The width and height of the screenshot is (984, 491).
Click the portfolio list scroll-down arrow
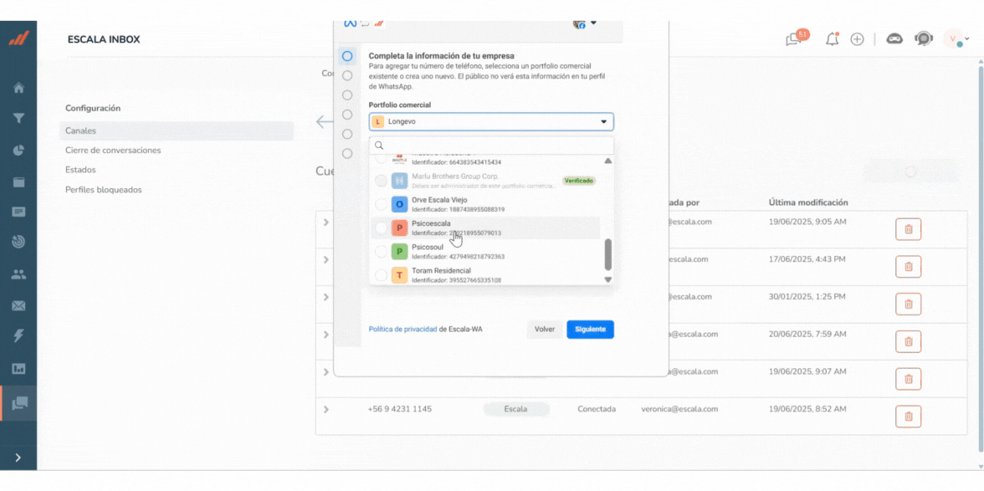(607, 279)
